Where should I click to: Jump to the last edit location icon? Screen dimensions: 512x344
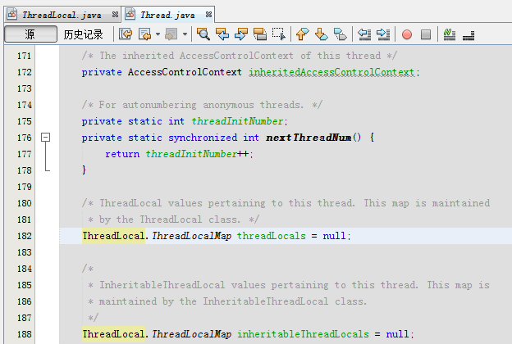tap(126, 34)
